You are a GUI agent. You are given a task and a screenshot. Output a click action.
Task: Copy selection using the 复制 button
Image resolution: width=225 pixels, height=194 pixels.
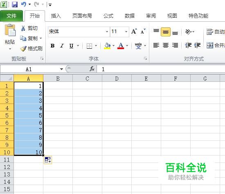point(29,38)
